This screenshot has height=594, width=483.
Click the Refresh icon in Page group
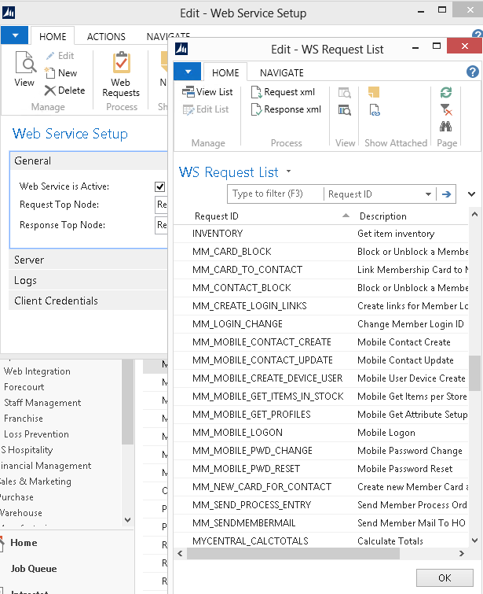446,92
